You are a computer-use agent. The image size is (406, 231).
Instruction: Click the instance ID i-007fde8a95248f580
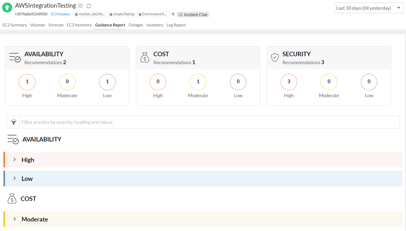[31, 14]
